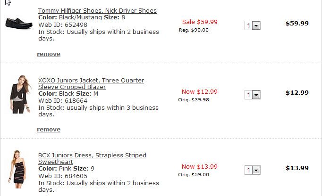Viewport: 322px width, 196px height.
Task: Click Web ID 652498 text
Action: pyautogui.click(x=63, y=25)
